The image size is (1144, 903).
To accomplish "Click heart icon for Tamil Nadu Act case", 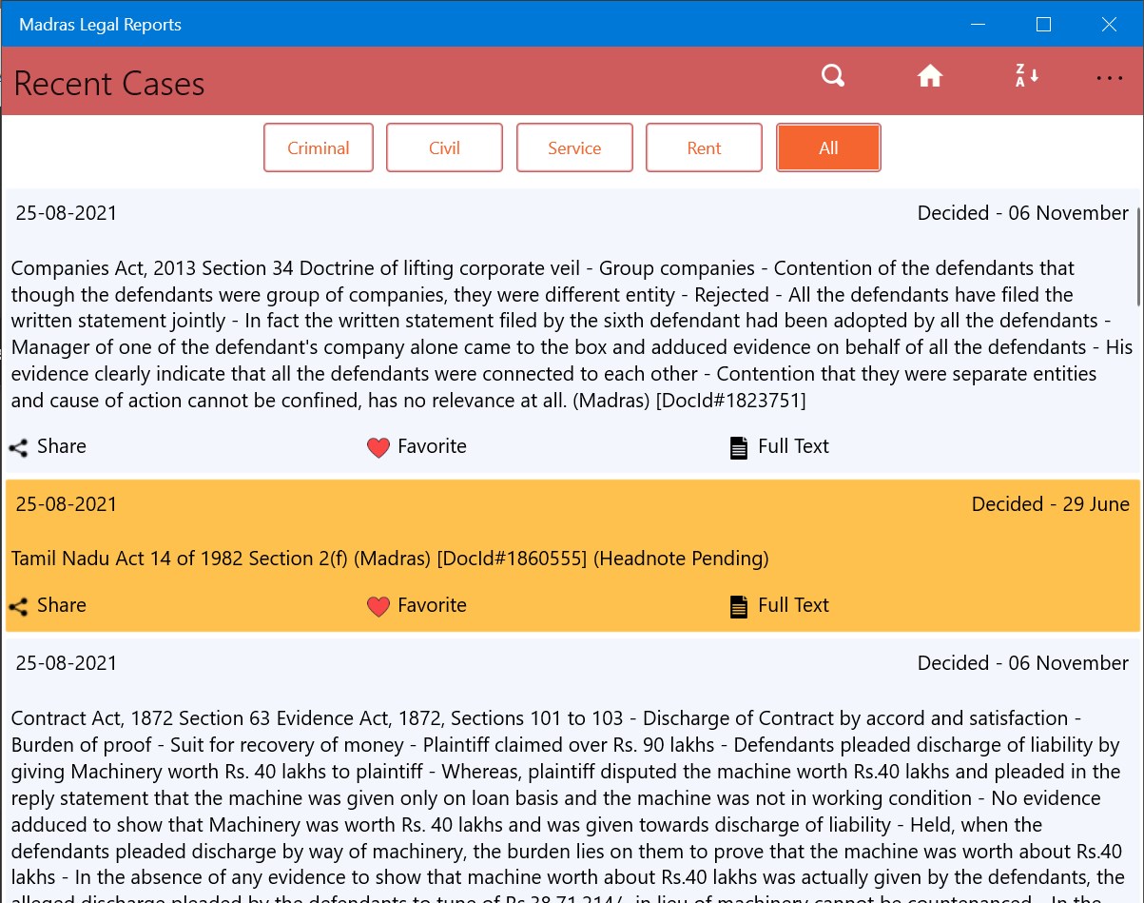I will 378,606.
